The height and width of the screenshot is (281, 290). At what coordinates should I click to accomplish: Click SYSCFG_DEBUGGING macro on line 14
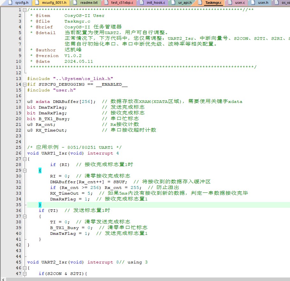(x=61, y=84)
